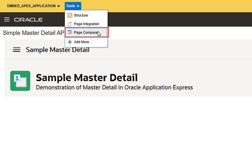The height and width of the screenshot is (146, 252).
Task: Click the Oracle logo
Action: point(28,19)
